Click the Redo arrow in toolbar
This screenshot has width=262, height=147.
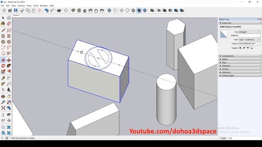pos(52,11)
